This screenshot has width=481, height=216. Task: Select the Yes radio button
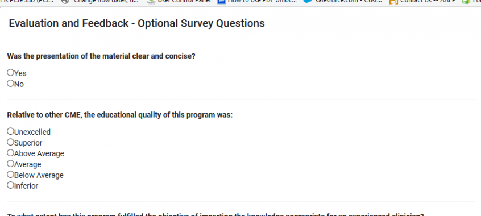point(11,73)
